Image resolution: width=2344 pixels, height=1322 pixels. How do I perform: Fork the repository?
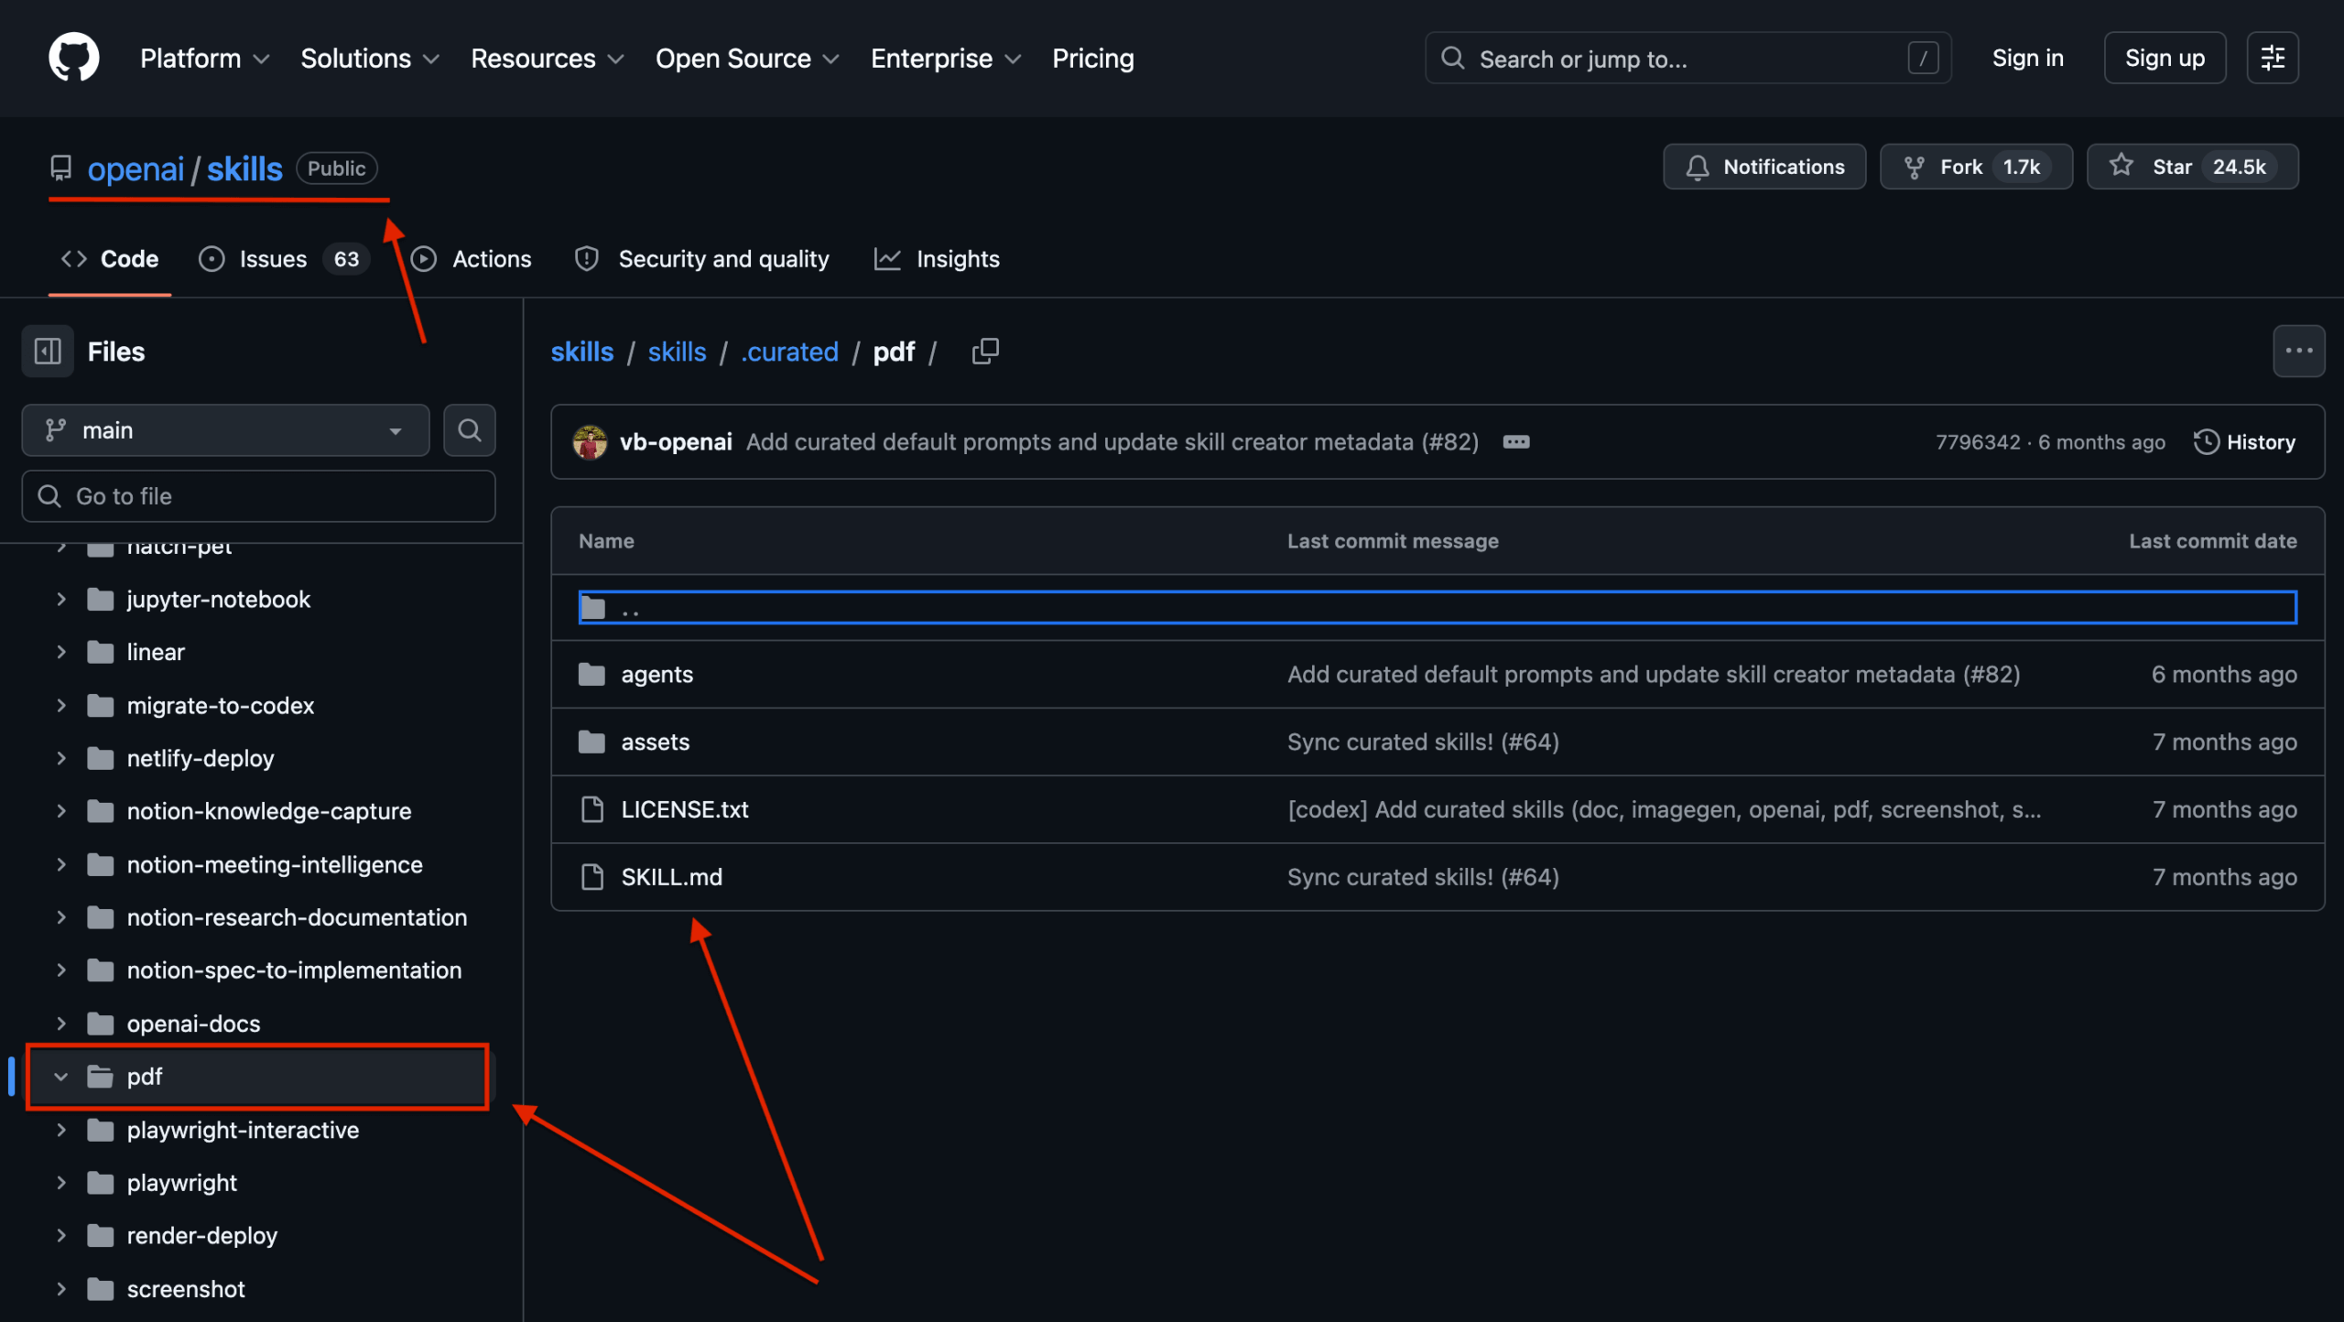click(x=1976, y=167)
